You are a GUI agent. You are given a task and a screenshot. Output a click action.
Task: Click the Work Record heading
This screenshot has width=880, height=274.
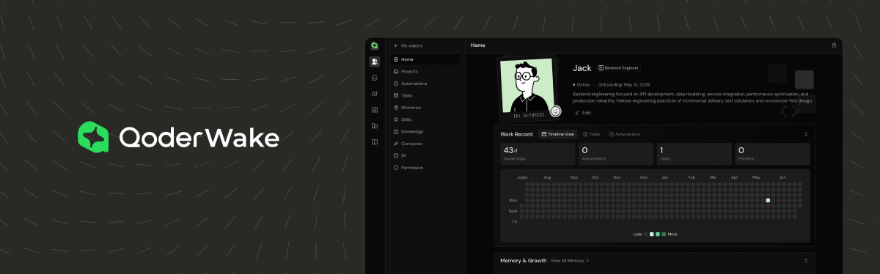point(517,134)
